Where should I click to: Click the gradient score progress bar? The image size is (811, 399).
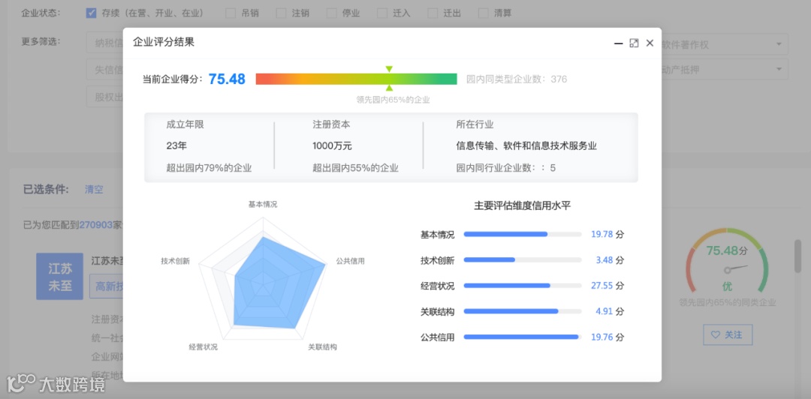357,79
